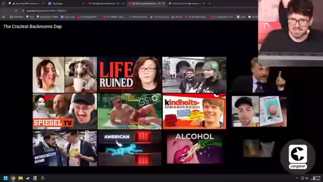This screenshot has width=323, height=182.
Task: Open the new tab plus button
Action: pyautogui.click(x=209, y=4)
